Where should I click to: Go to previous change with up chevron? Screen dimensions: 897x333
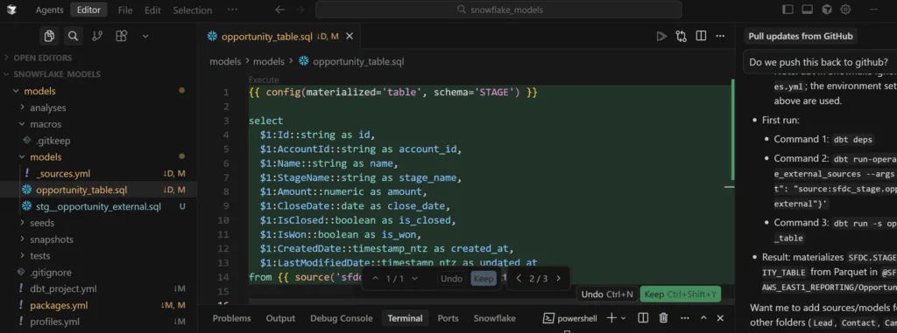coord(375,279)
